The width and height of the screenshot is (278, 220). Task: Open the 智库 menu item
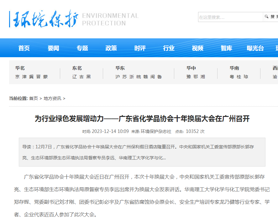(227, 48)
